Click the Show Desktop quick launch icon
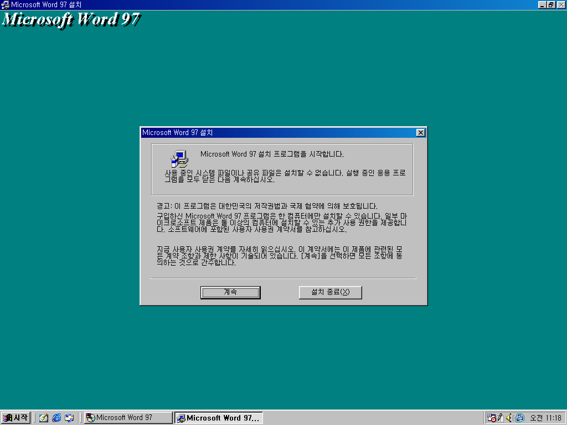 (43, 418)
